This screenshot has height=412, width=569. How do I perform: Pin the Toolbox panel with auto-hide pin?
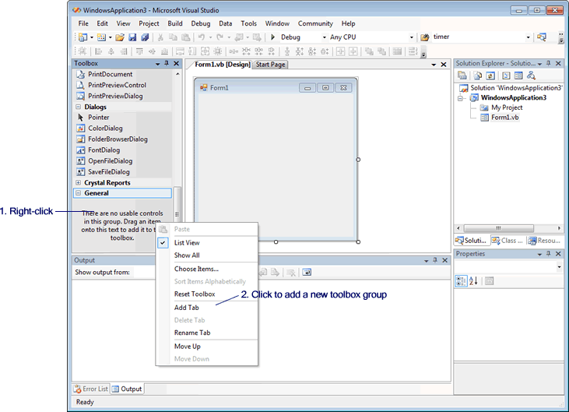point(166,63)
